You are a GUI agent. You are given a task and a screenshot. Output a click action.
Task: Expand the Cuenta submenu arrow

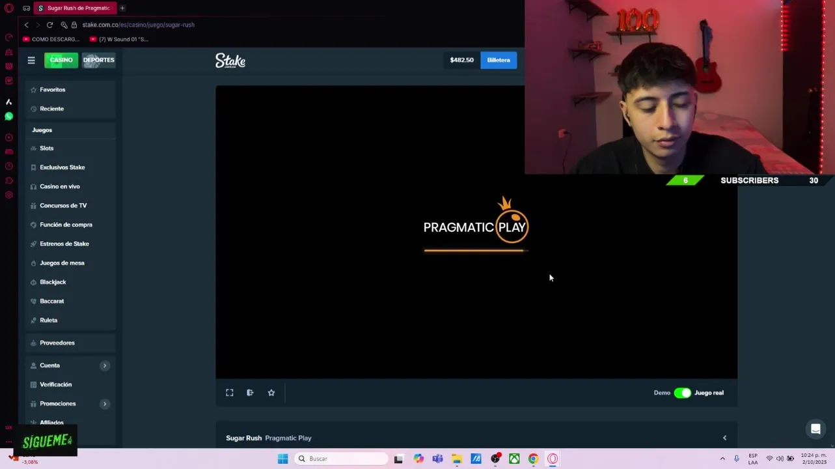tap(104, 365)
